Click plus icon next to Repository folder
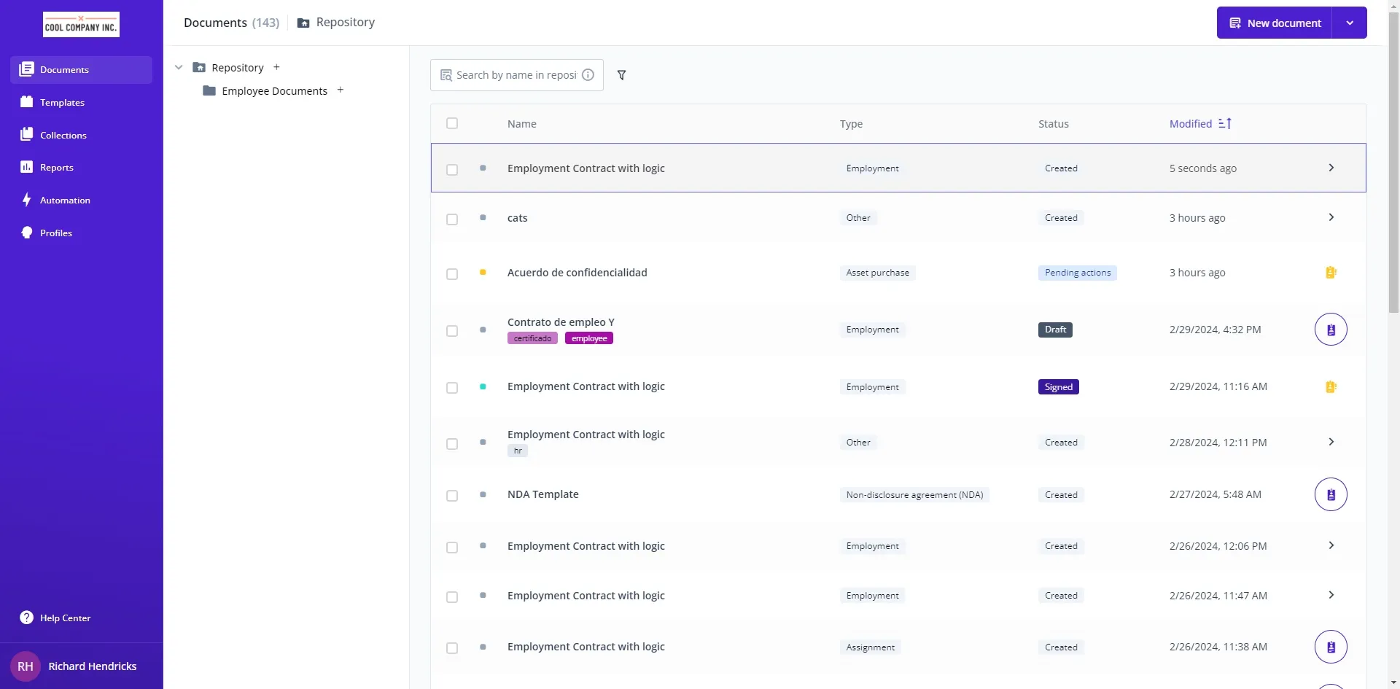 point(276,67)
